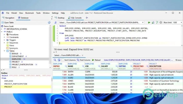Expand the Constraints tree node arrow

[x=4, y=37]
